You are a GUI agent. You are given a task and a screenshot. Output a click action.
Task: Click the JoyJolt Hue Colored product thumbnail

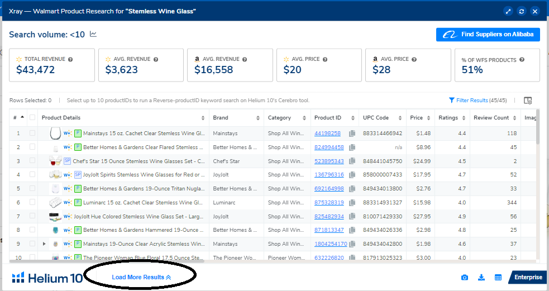click(x=55, y=216)
